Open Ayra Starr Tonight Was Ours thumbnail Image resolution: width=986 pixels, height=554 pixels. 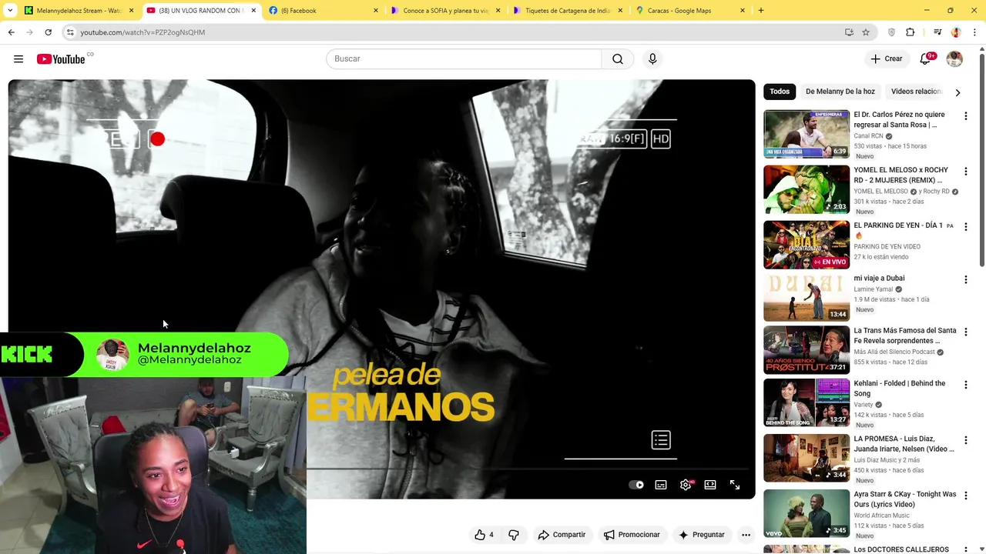pyautogui.click(x=807, y=513)
